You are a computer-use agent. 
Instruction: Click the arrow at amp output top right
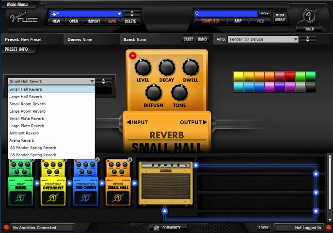[196, 165]
